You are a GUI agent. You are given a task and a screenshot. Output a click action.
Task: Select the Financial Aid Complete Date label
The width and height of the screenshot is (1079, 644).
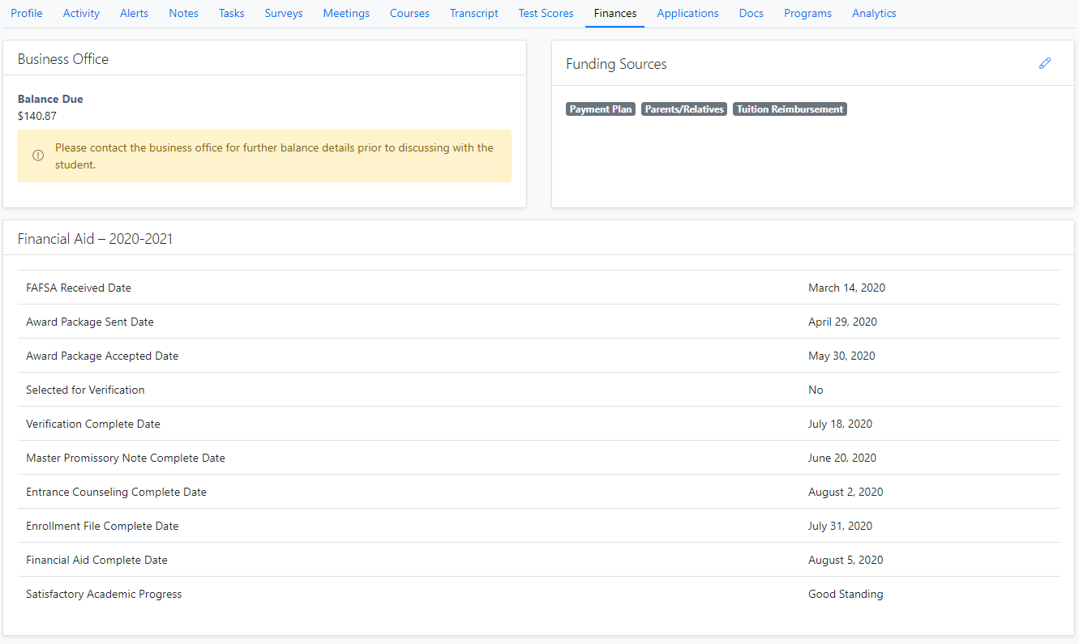96,560
